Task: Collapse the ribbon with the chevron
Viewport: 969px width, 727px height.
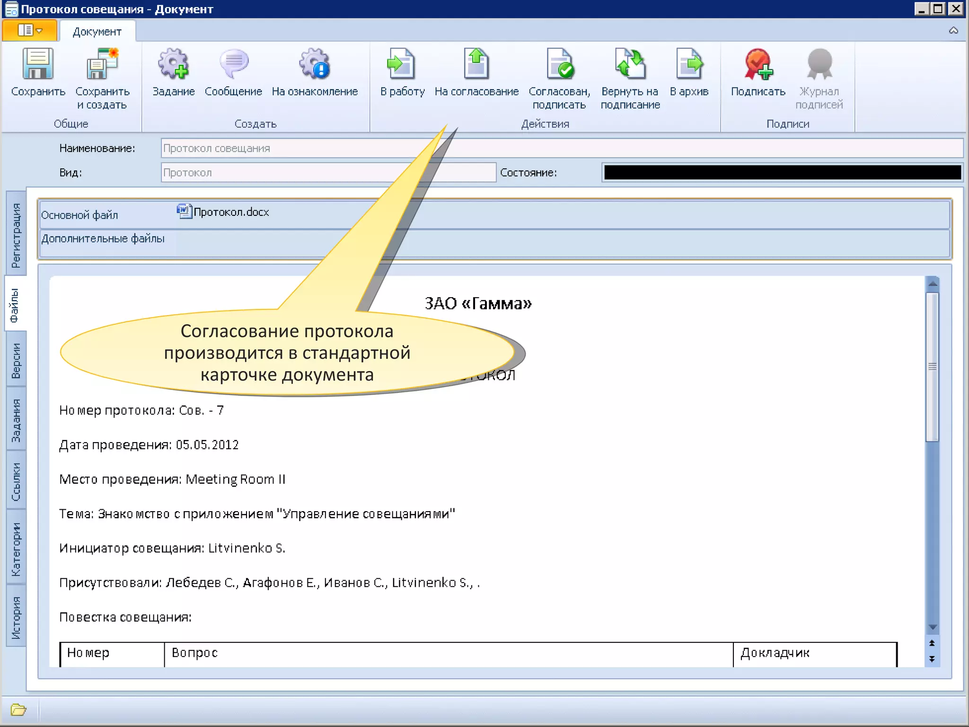Action: (953, 31)
